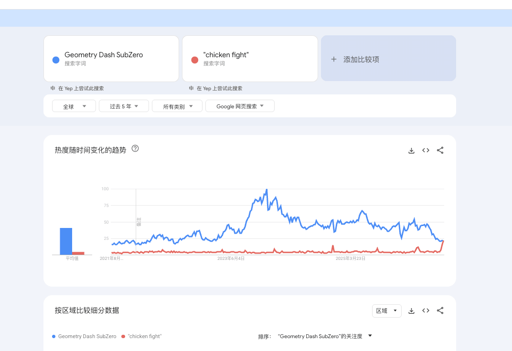
Task: Click the 2023年6月4日 axis label
Action: coord(231,258)
